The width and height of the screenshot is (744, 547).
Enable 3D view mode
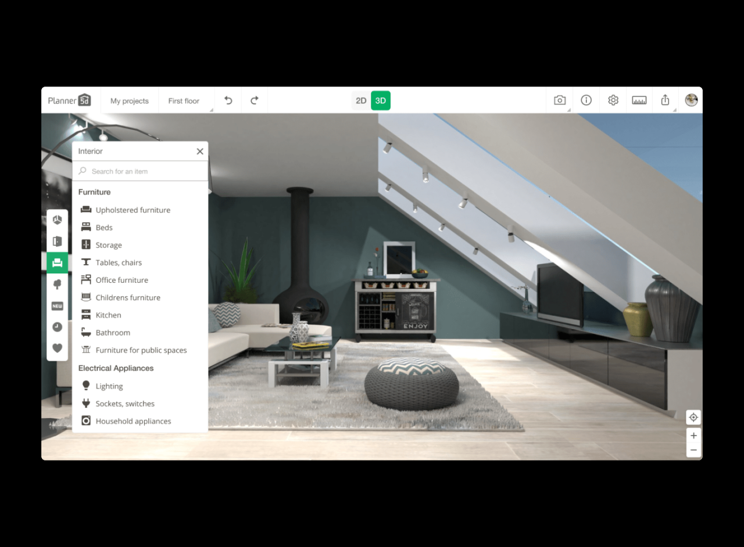point(381,100)
